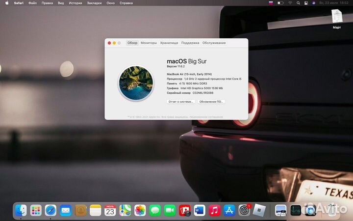Click the Версия 11.6.2 text
Image resolution: width=353 pixels, height=221 pixels.
pyautogui.click(x=176, y=66)
